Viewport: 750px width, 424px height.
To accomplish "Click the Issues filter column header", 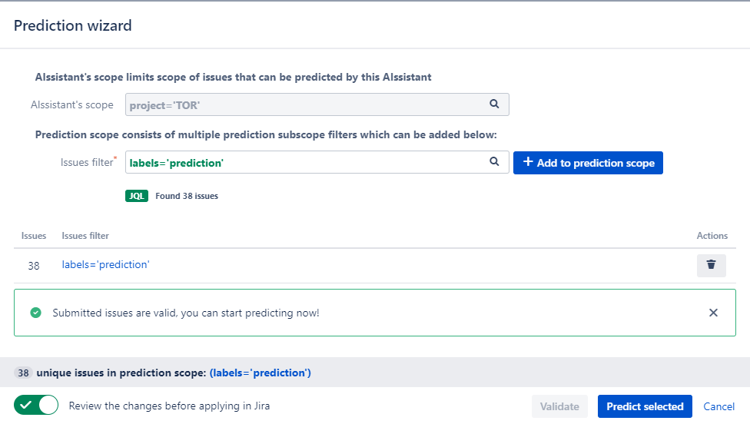I will coord(85,236).
